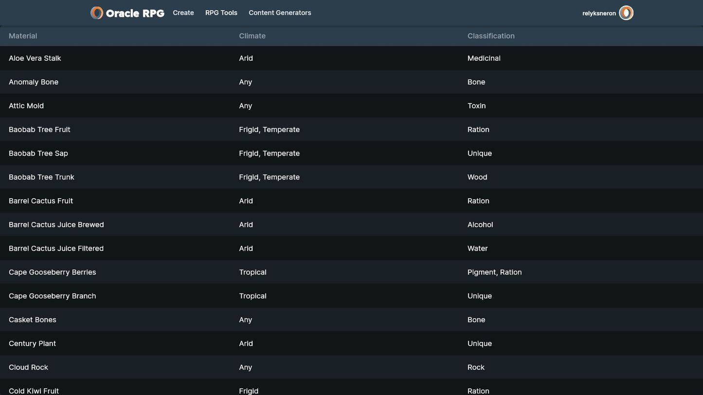Select the Century Plant row
The height and width of the screenshot is (395, 703).
(x=32, y=343)
